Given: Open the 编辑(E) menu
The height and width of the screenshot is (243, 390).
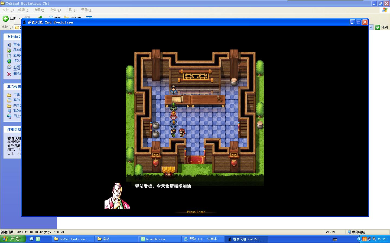Looking at the screenshot, I should click(x=24, y=10).
